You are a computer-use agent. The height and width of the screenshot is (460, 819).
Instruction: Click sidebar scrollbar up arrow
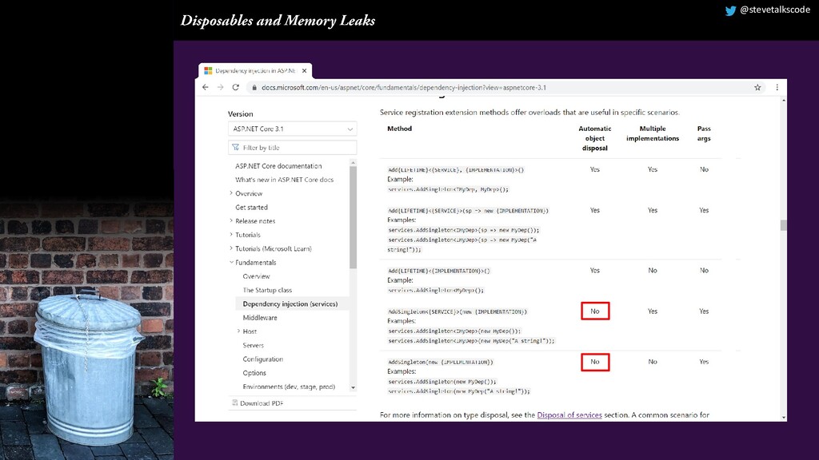tap(353, 163)
